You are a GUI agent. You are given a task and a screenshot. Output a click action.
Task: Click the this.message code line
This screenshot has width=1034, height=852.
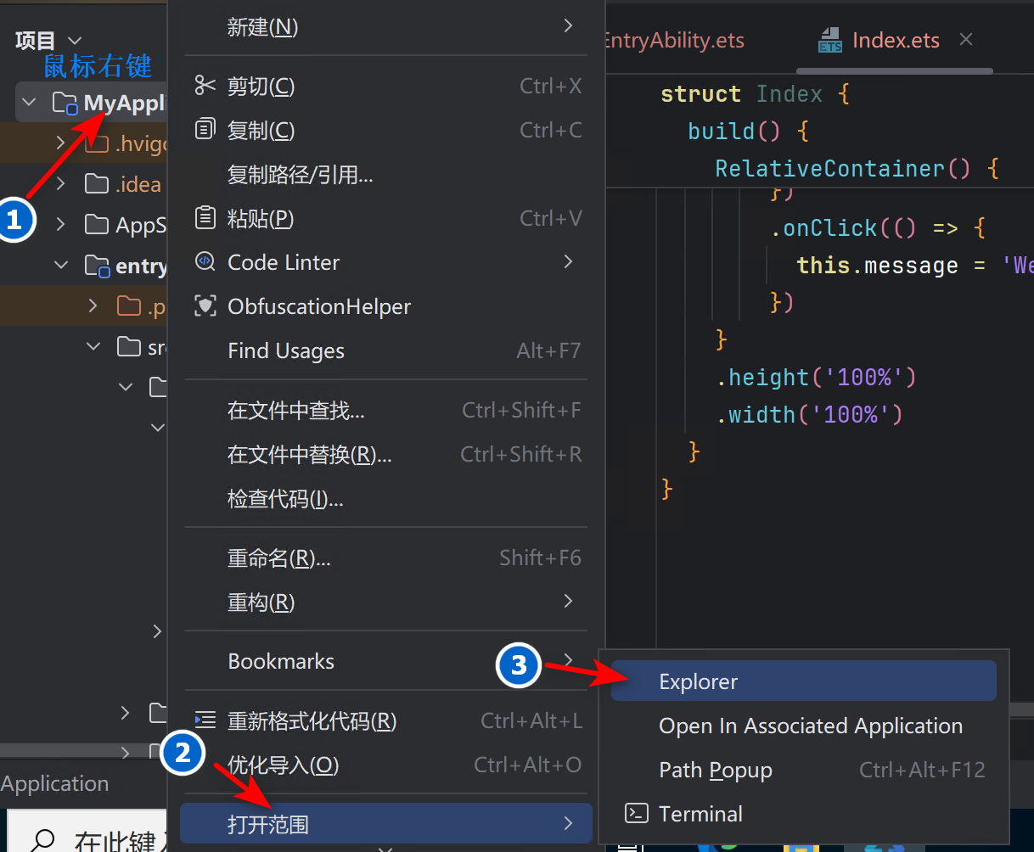[914, 266]
